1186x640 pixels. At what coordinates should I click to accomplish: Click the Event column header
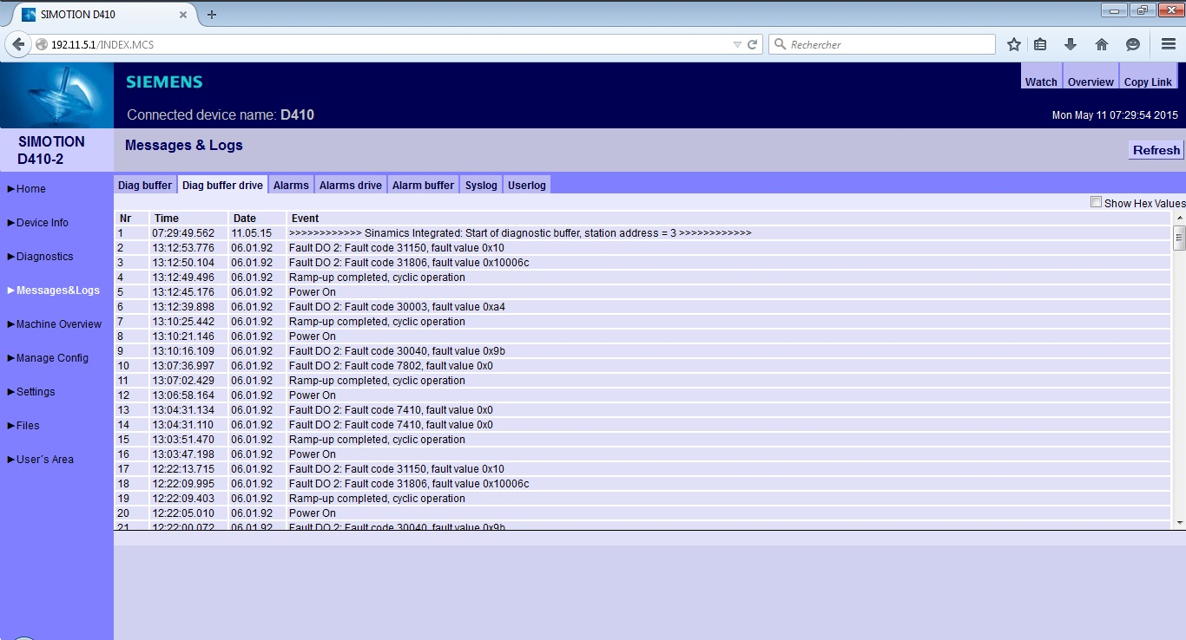click(728, 219)
